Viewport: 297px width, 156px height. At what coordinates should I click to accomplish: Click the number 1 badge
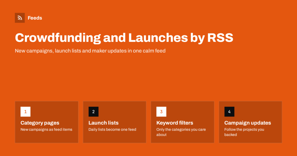click(x=26, y=112)
